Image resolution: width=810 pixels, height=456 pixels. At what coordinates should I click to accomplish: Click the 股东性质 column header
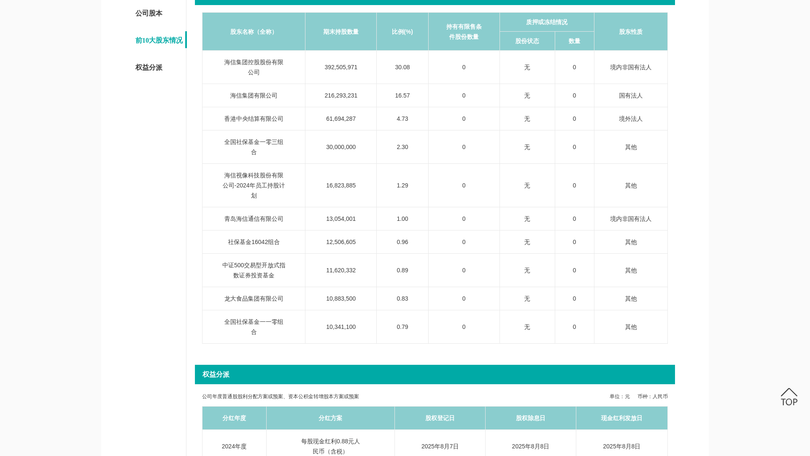tap(631, 32)
